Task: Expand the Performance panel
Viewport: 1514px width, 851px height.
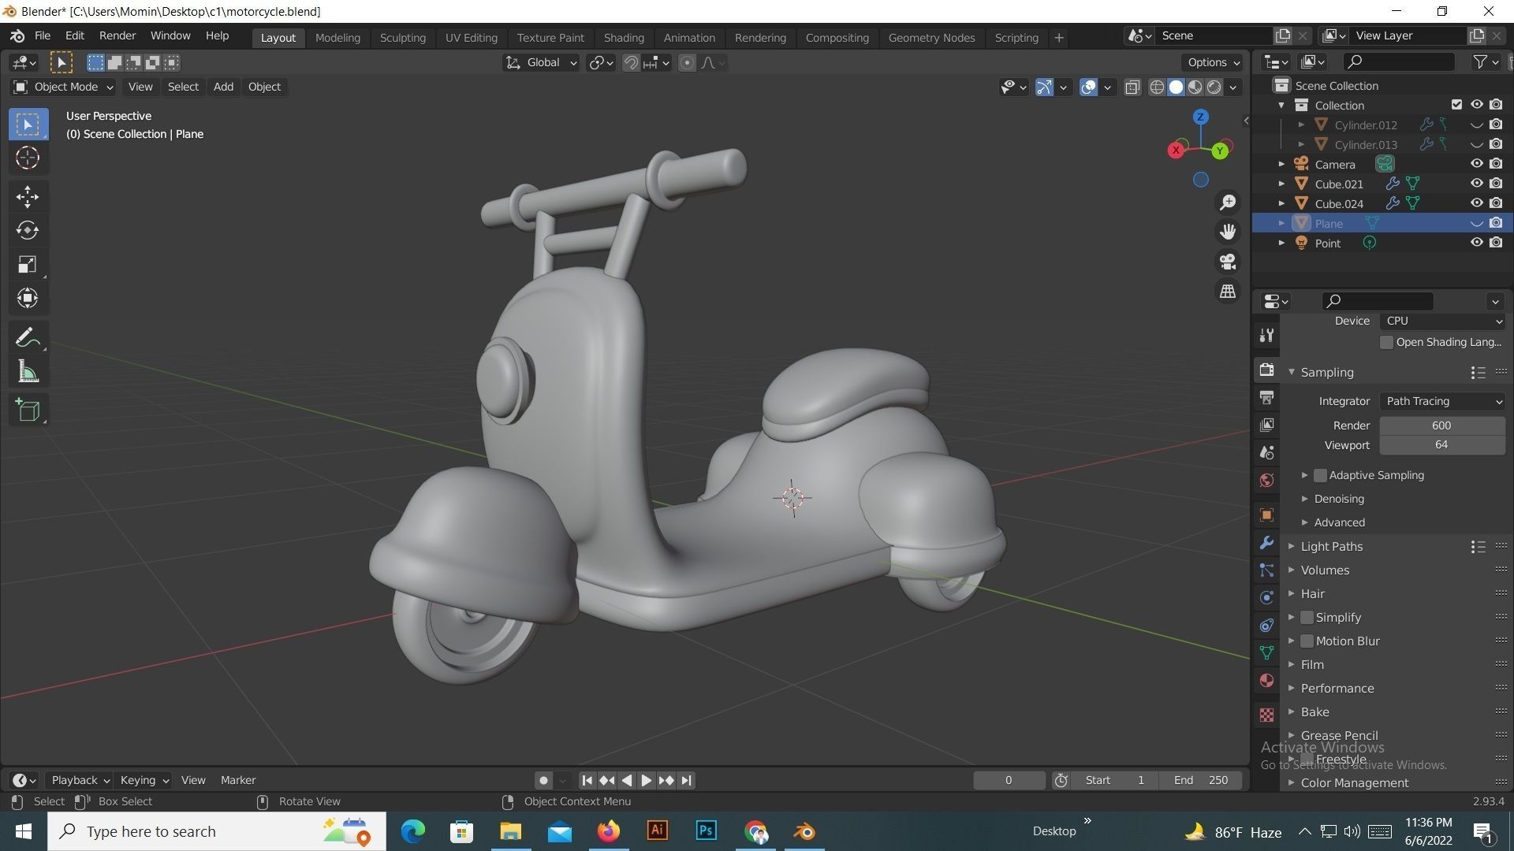Action: tap(1292, 689)
